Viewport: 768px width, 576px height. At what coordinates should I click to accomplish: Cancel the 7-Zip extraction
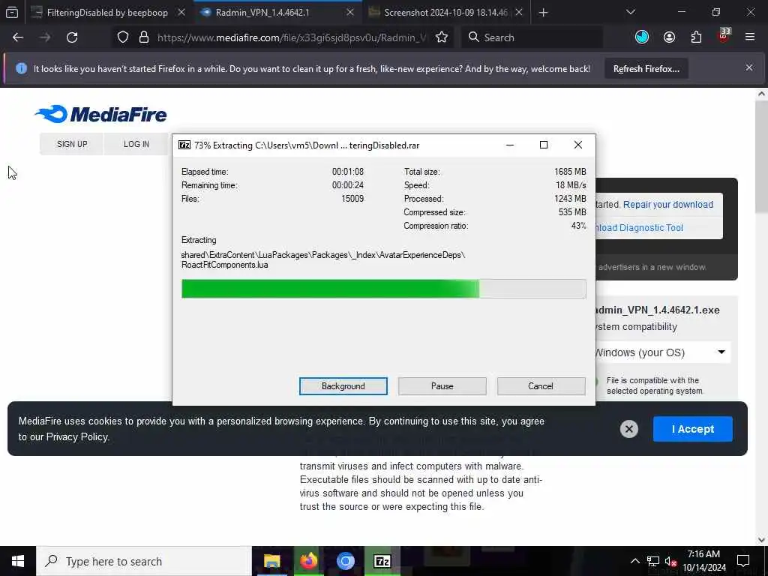[x=541, y=386]
